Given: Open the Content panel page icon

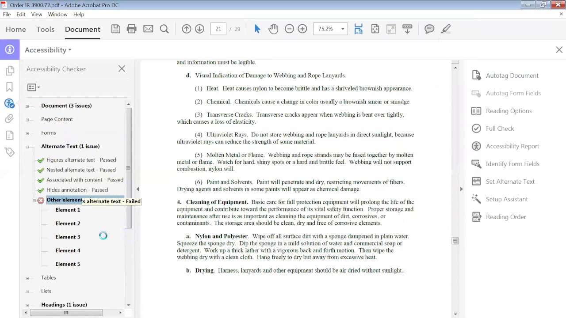Looking at the screenshot, I should click(x=9, y=136).
